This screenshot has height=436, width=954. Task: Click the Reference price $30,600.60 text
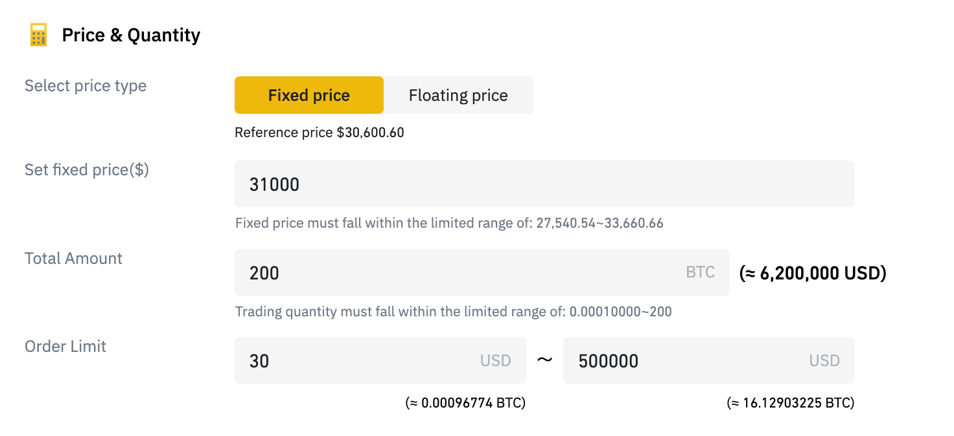(x=319, y=133)
